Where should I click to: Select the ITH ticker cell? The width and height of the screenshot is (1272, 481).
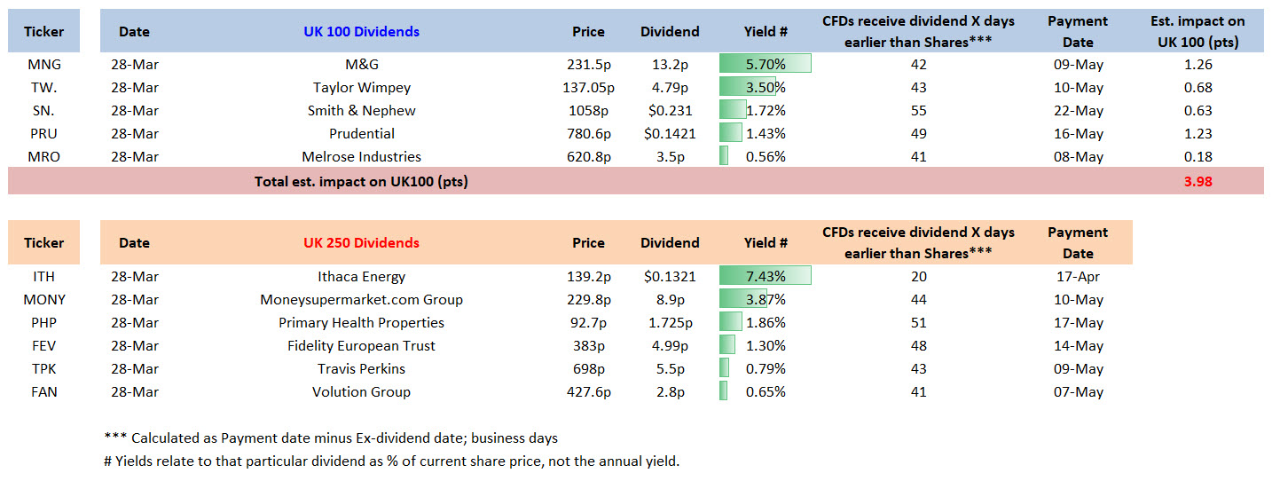coord(43,276)
